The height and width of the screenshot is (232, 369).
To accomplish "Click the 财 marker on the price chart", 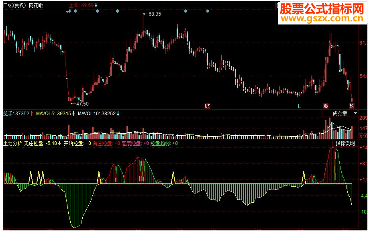I will point(207,106).
